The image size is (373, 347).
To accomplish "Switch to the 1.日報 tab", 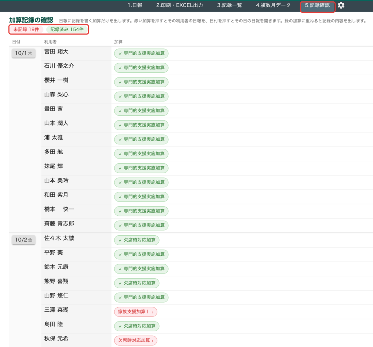I will (135, 5).
